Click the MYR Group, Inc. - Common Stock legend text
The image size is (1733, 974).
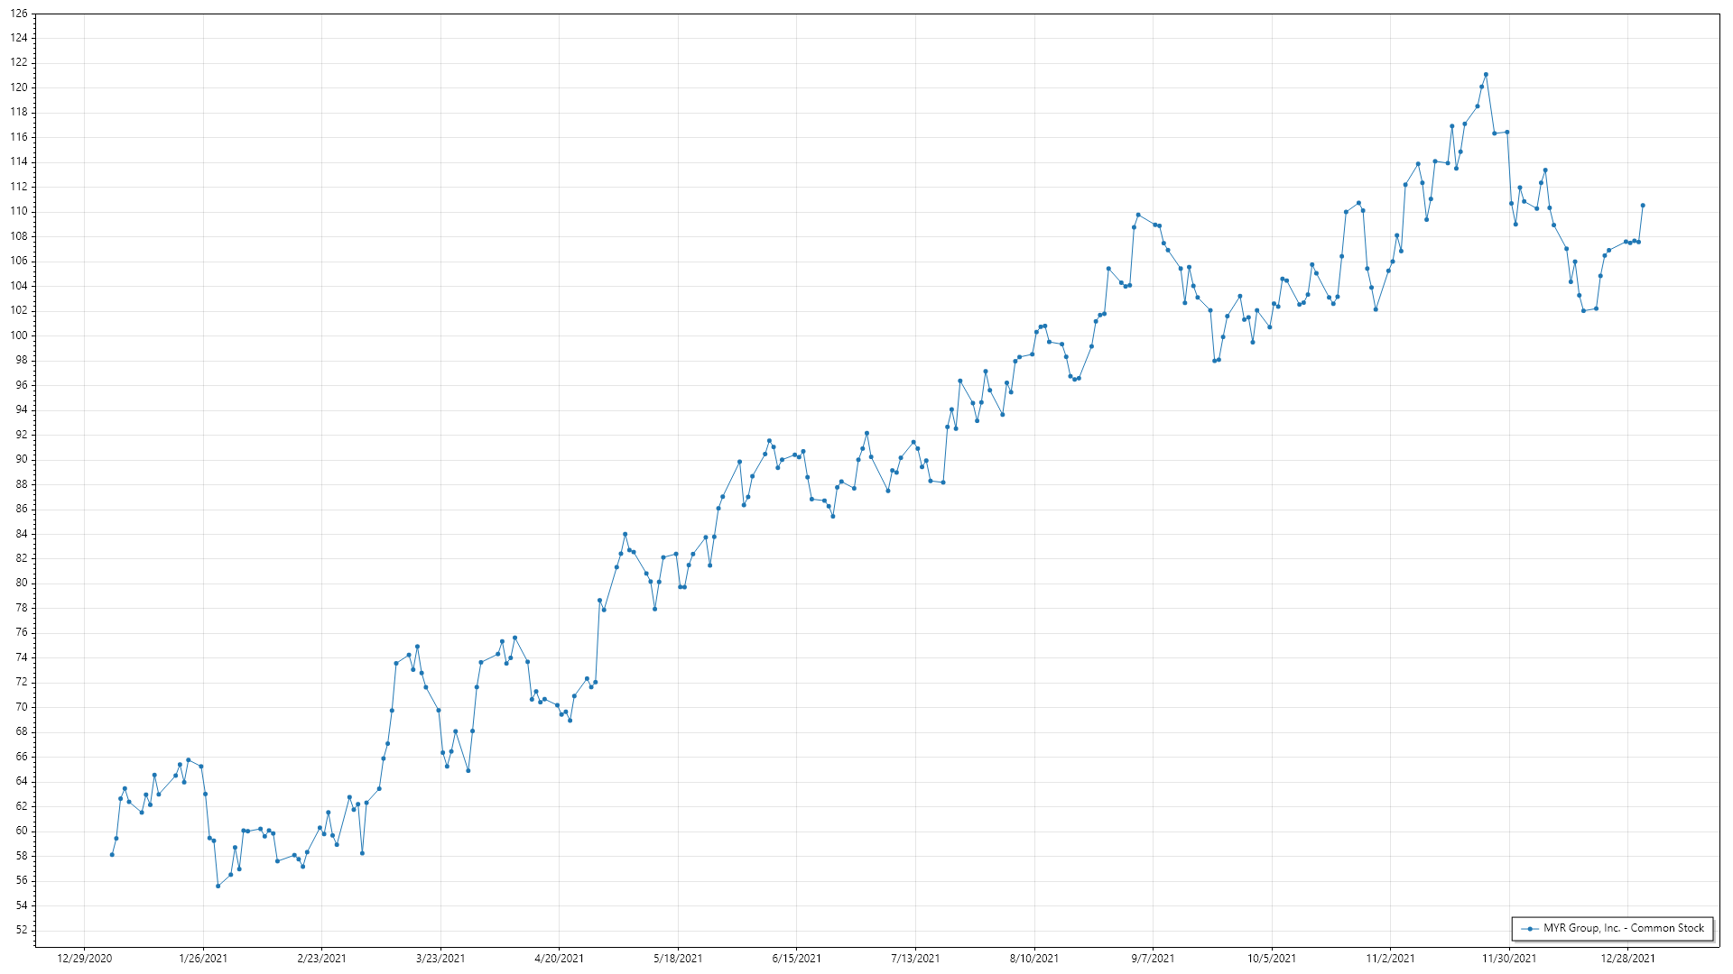1623,928
